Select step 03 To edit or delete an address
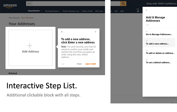 point(159,52)
